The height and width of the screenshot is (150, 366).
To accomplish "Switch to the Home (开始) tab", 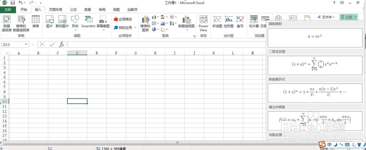I will [23, 9].
